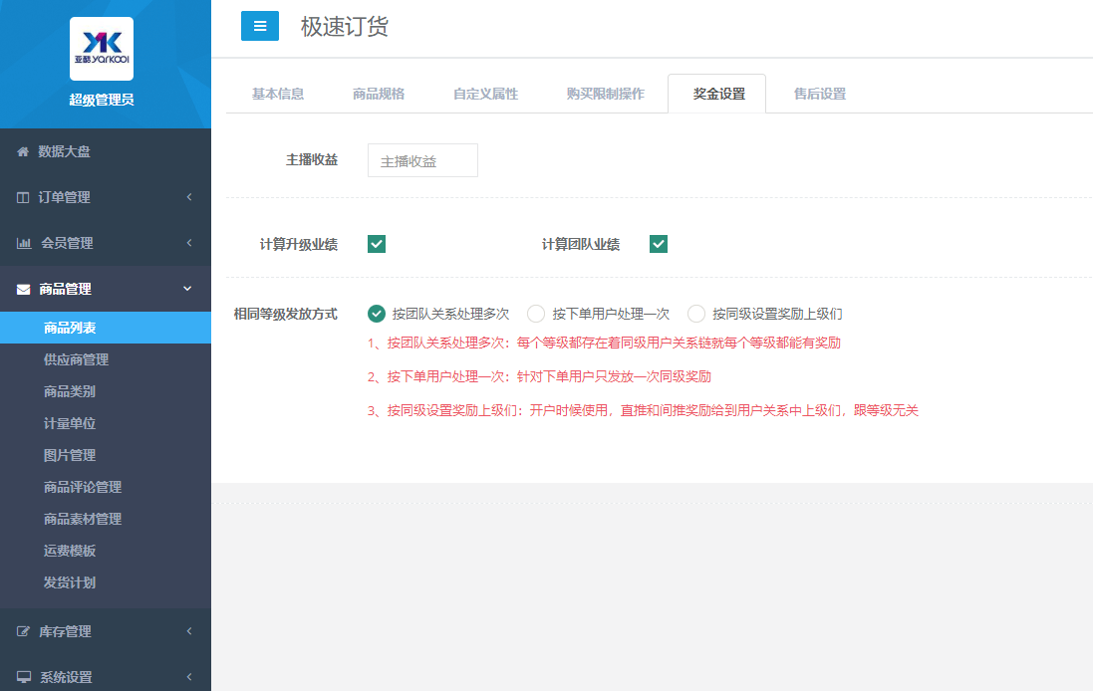This screenshot has width=1093, height=691.
Task: Toggle the hamburger menu button
Action: point(260,26)
